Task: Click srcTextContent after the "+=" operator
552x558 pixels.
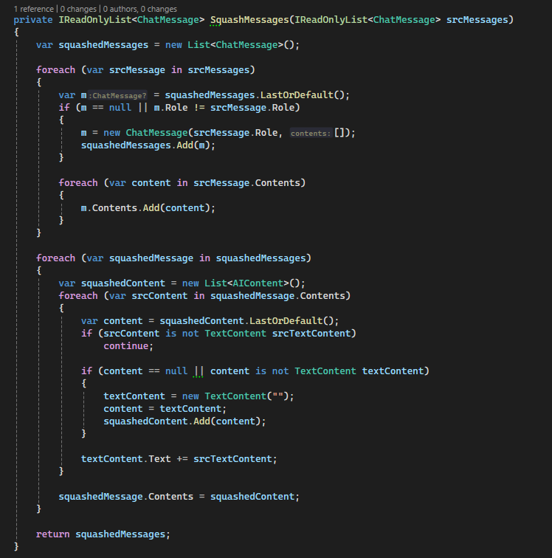Action: coord(232,459)
